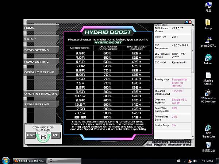Open the Computer desktop icon
Viewport: 219px width, 164px height.
pyautogui.click(x=208, y=7)
